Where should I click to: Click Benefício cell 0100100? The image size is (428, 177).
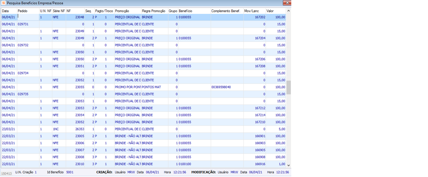pos(194,164)
